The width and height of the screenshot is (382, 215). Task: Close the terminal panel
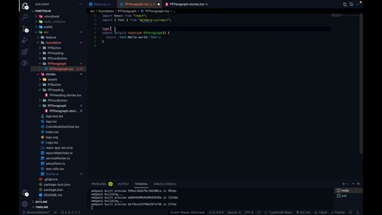pos(358,184)
